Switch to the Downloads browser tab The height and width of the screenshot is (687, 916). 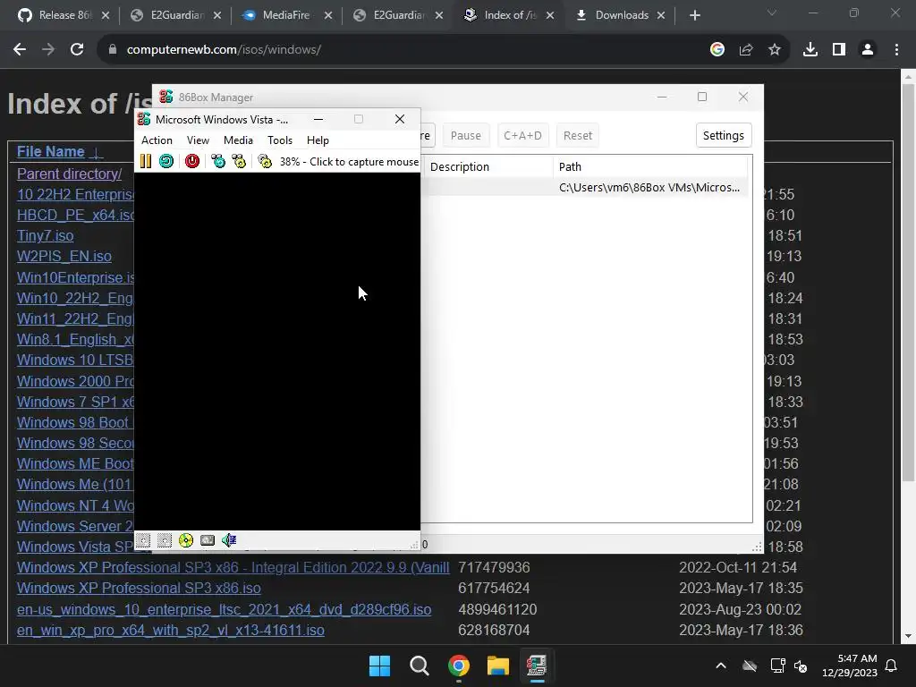coord(621,15)
